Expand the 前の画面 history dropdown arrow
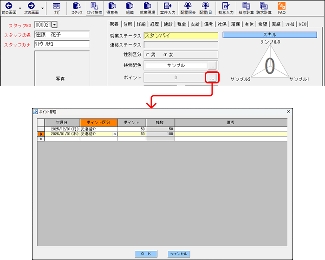Screen dimensions: 325x260 pos(20,8)
